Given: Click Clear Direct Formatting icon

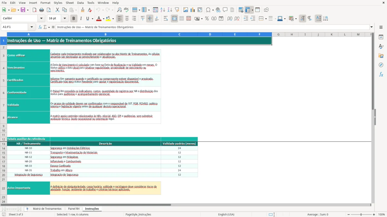Looking at the screenshot, I should coord(90,10).
